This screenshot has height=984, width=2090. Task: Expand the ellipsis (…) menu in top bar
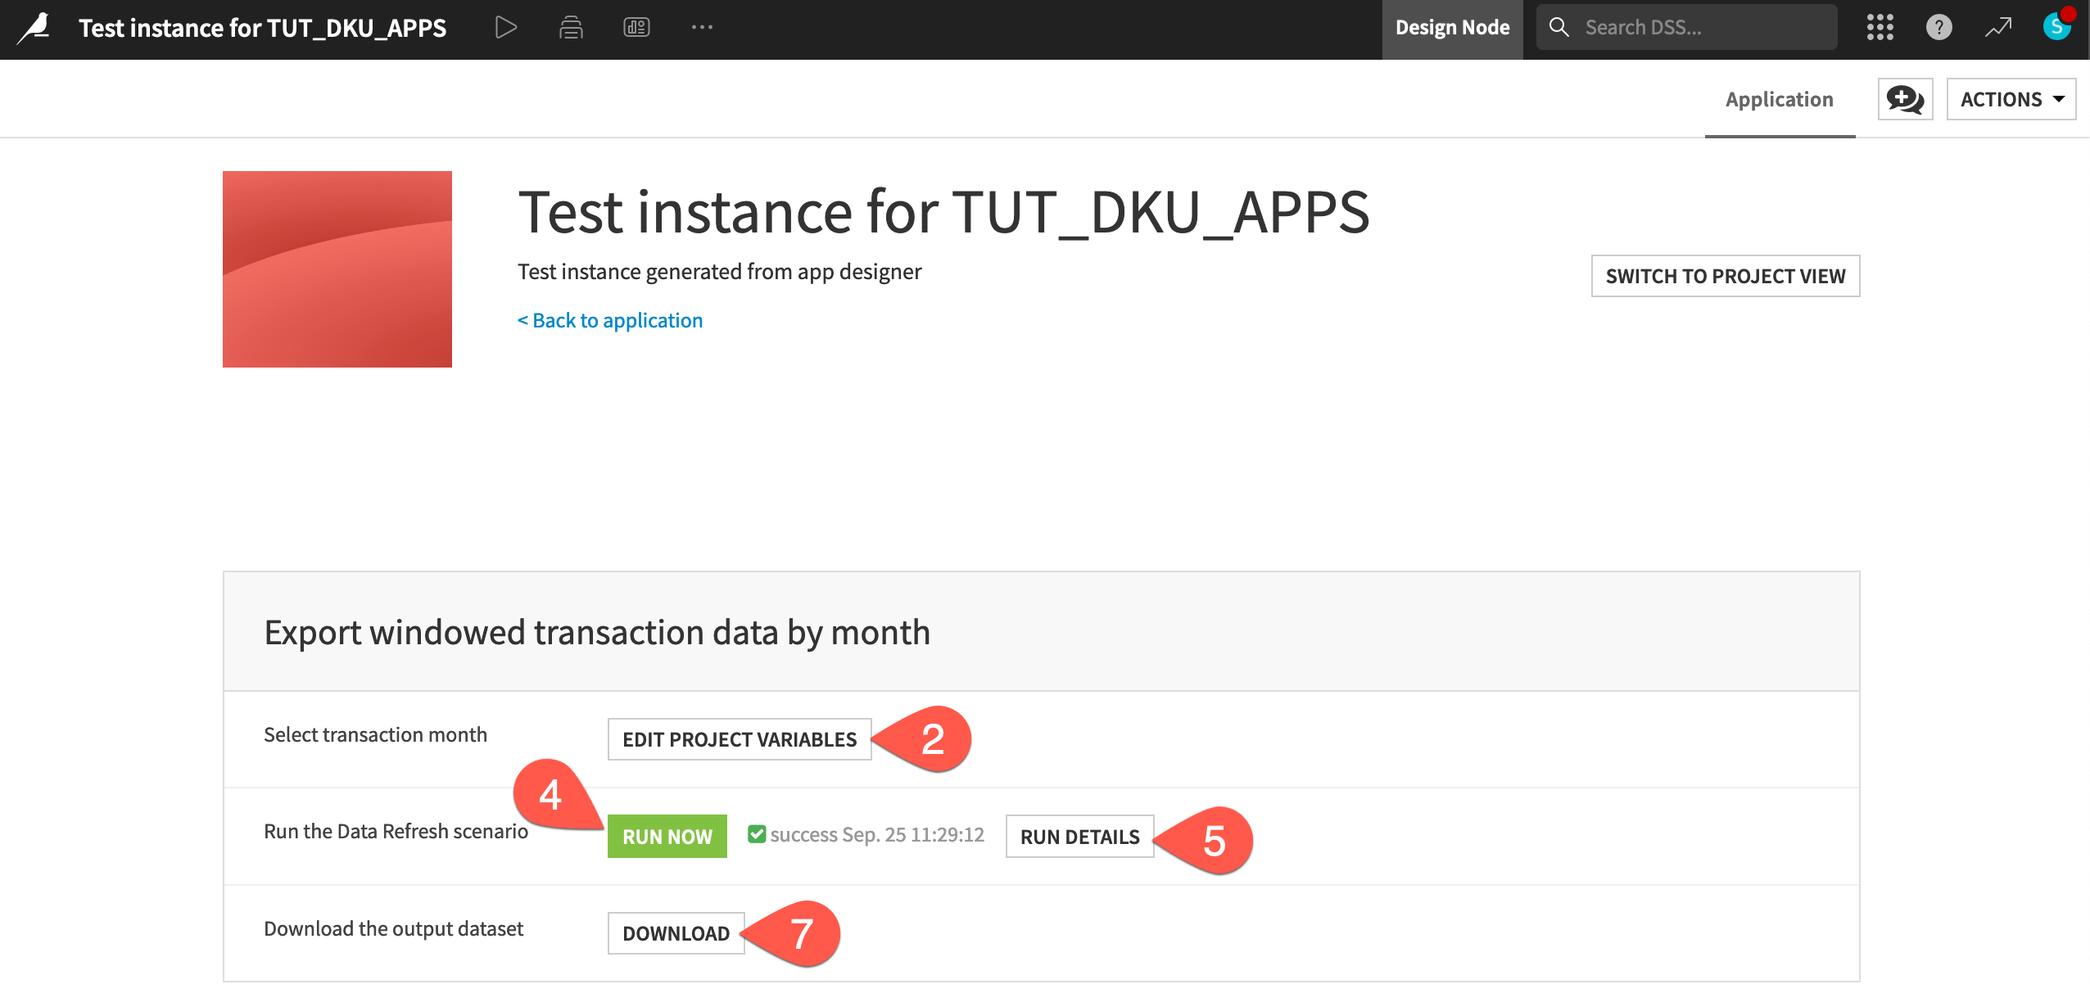pos(703,27)
